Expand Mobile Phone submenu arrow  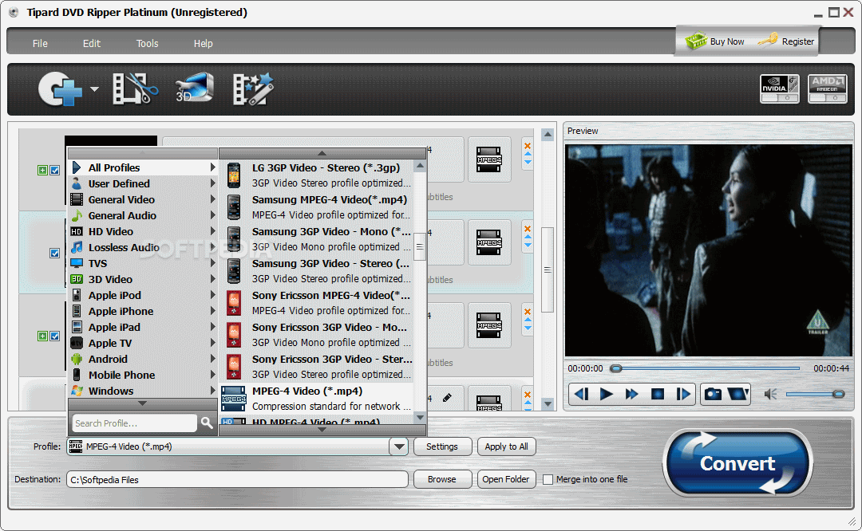tap(213, 375)
